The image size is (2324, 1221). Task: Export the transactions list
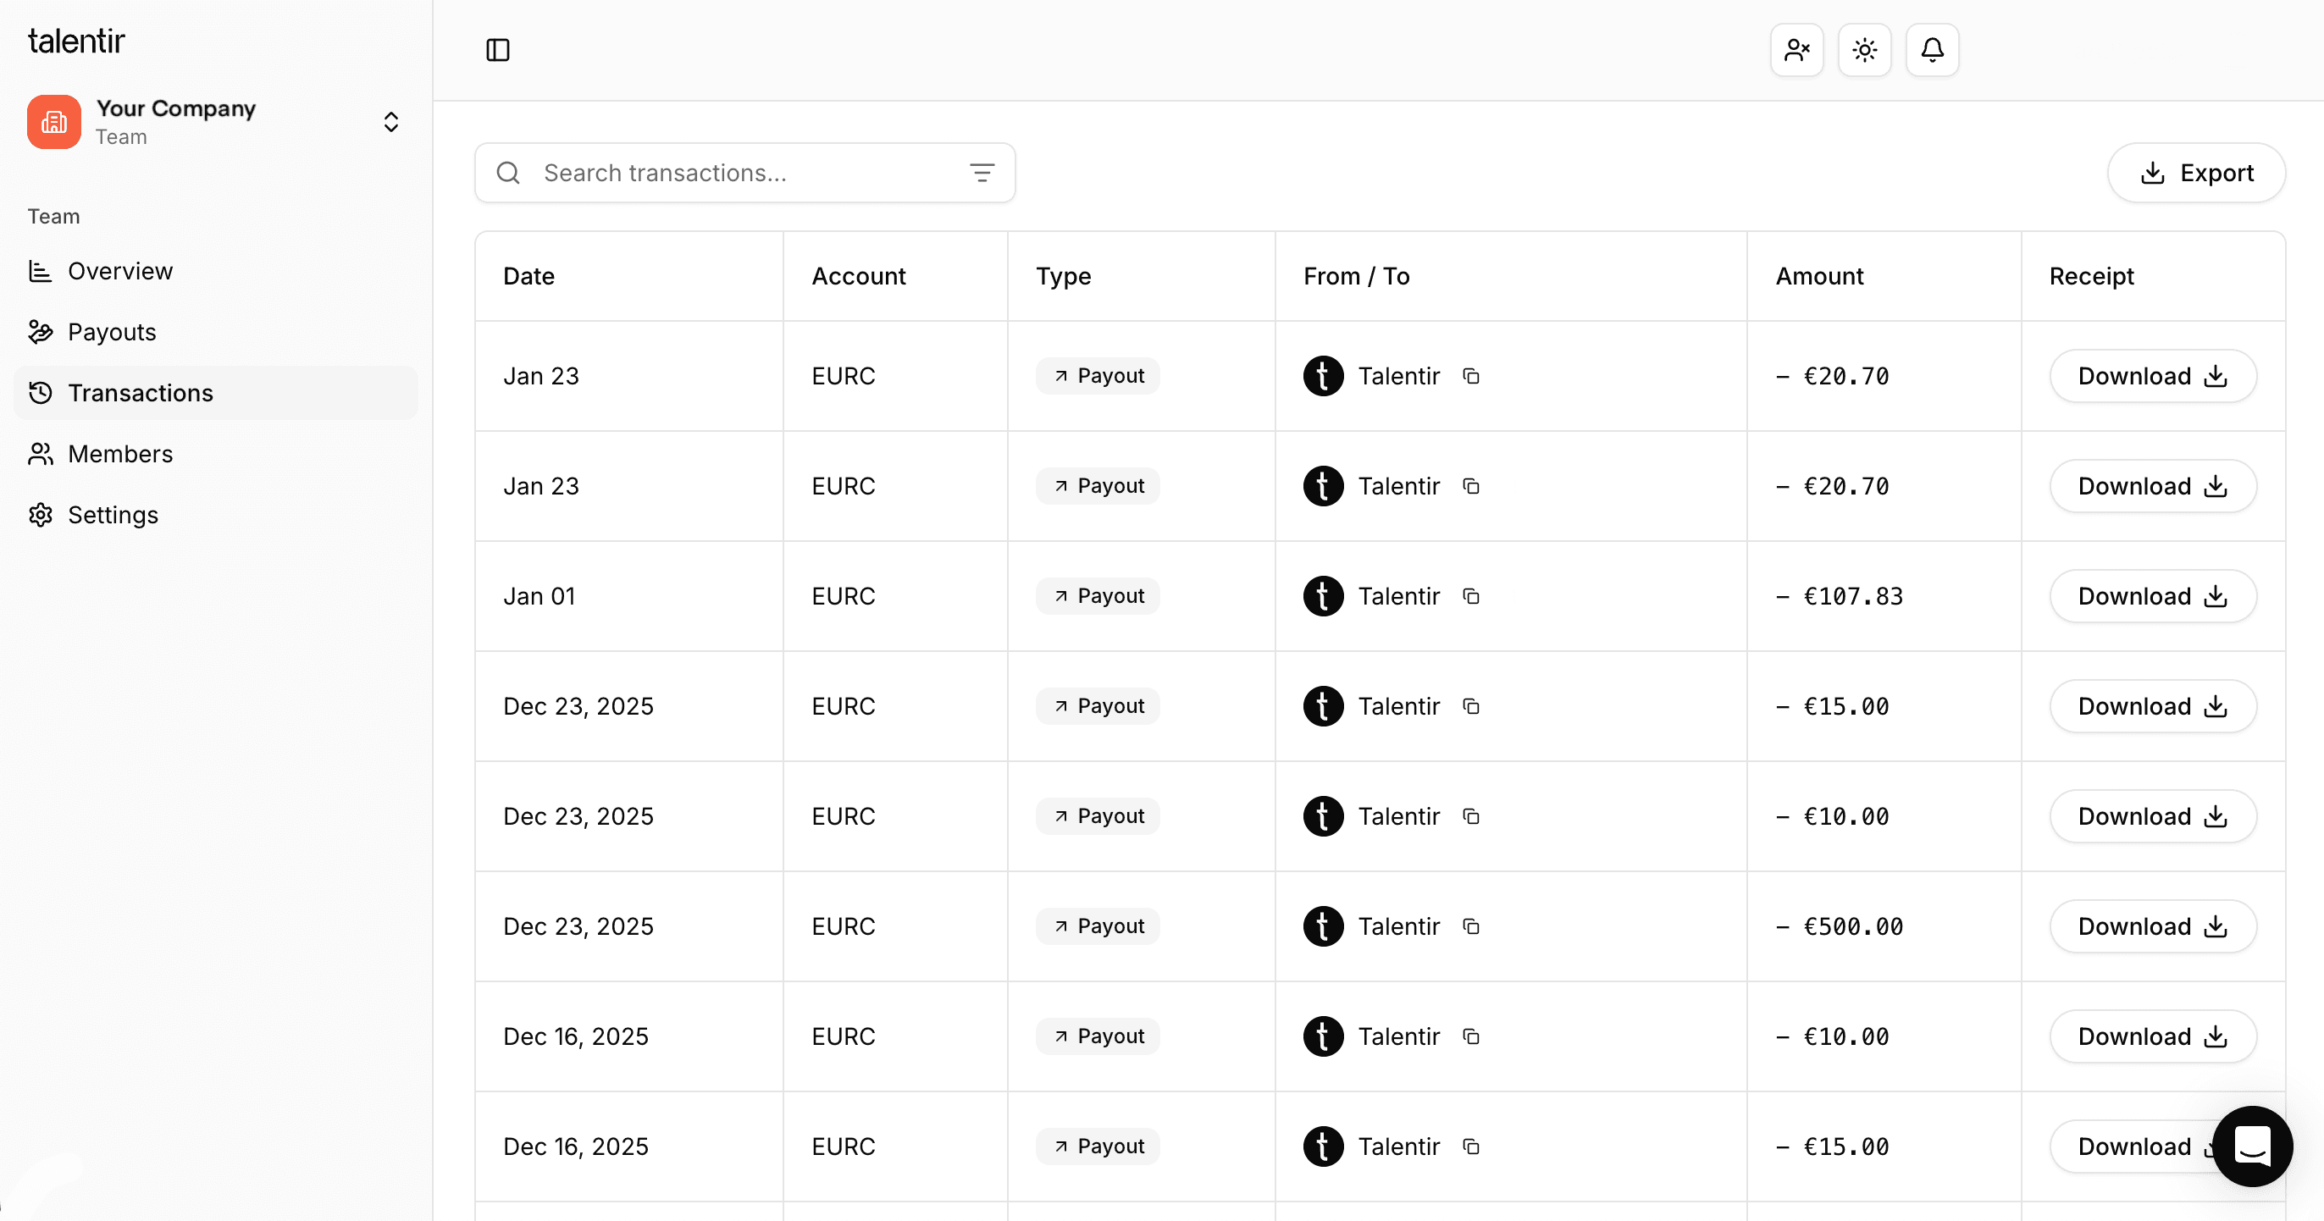coord(2196,172)
